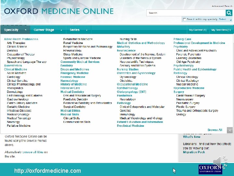This screenshot has width=234, height=176.
Task: Click Paediatric Dentistry
Action: [x=75, y=99]
